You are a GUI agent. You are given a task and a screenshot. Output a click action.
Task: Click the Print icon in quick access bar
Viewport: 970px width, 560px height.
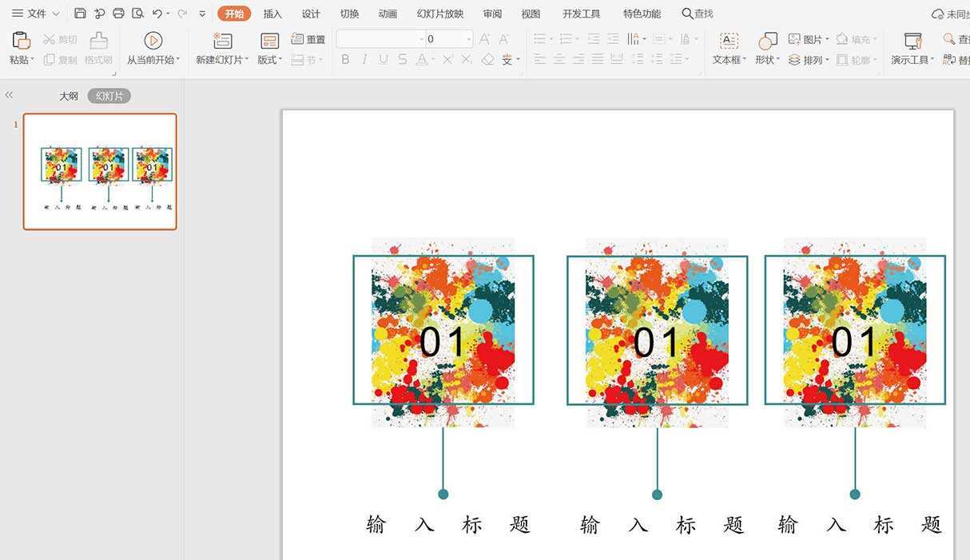118,14
